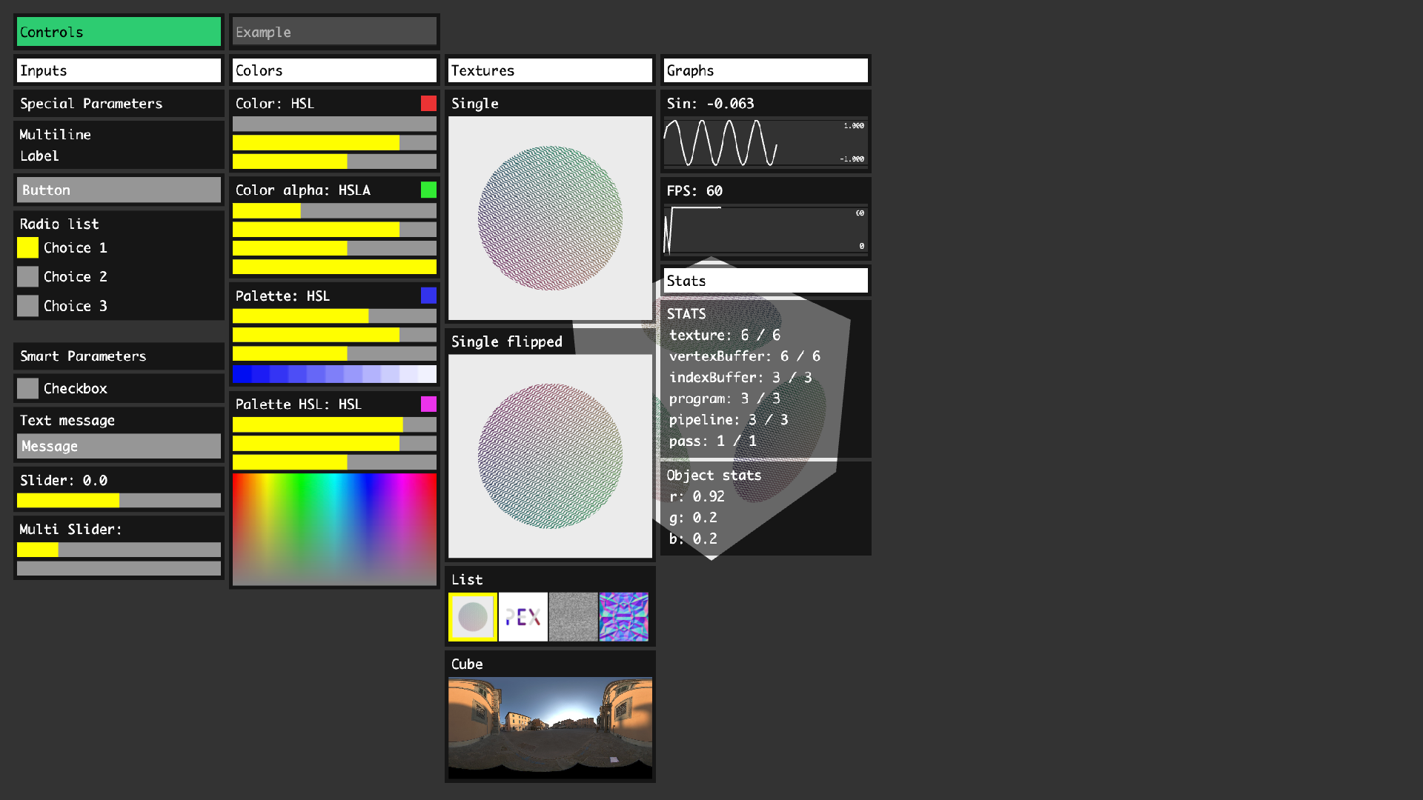Screen dimensions: 1423x800
Task: Select Choice 3 radio option
Action: click(x=28, y=306)
